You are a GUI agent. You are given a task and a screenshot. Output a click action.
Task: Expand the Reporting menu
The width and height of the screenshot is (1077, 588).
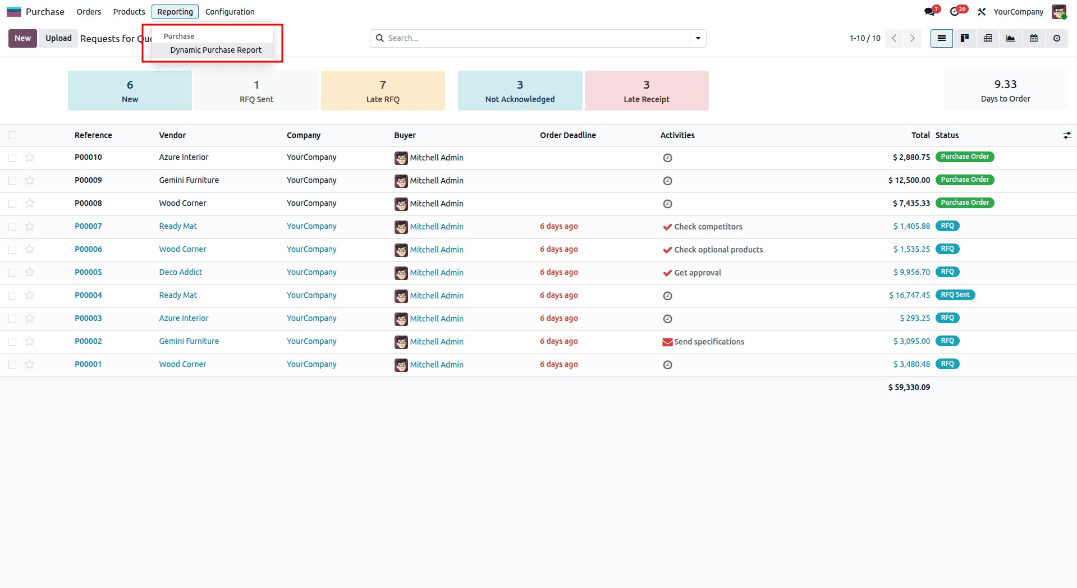click(x=175, y=11)
